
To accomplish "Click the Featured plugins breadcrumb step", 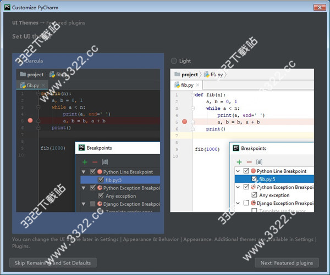I will [x=65, y=23].
